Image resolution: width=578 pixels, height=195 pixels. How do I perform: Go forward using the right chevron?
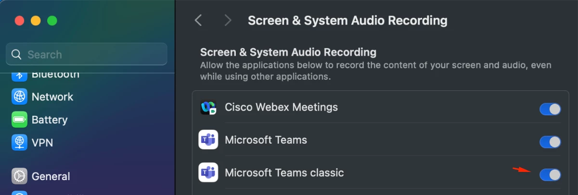228,20
